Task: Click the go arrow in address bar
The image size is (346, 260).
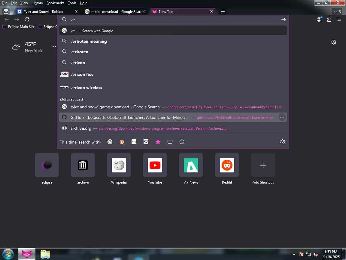Action: point(283,20)
